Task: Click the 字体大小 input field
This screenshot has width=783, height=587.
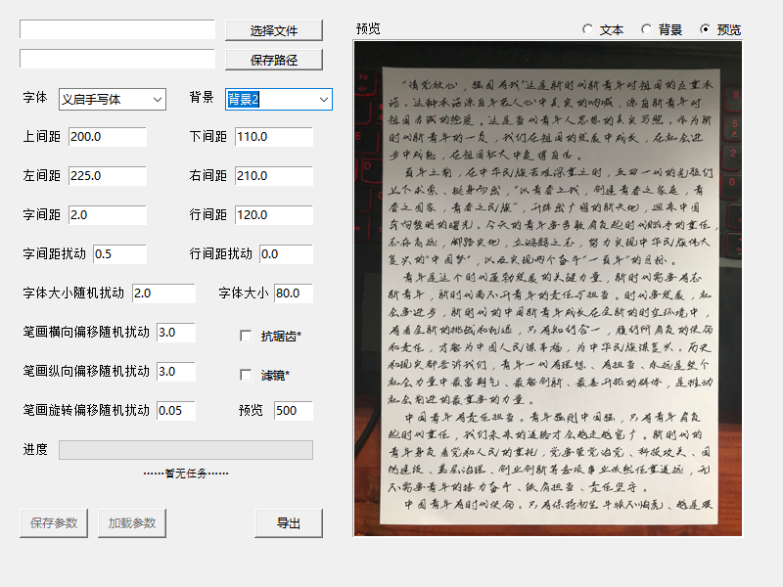Action: tap(294, 293)
